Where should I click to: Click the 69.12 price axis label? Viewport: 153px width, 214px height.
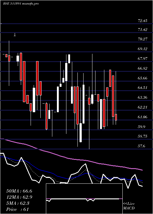click(x=143, y=49)
